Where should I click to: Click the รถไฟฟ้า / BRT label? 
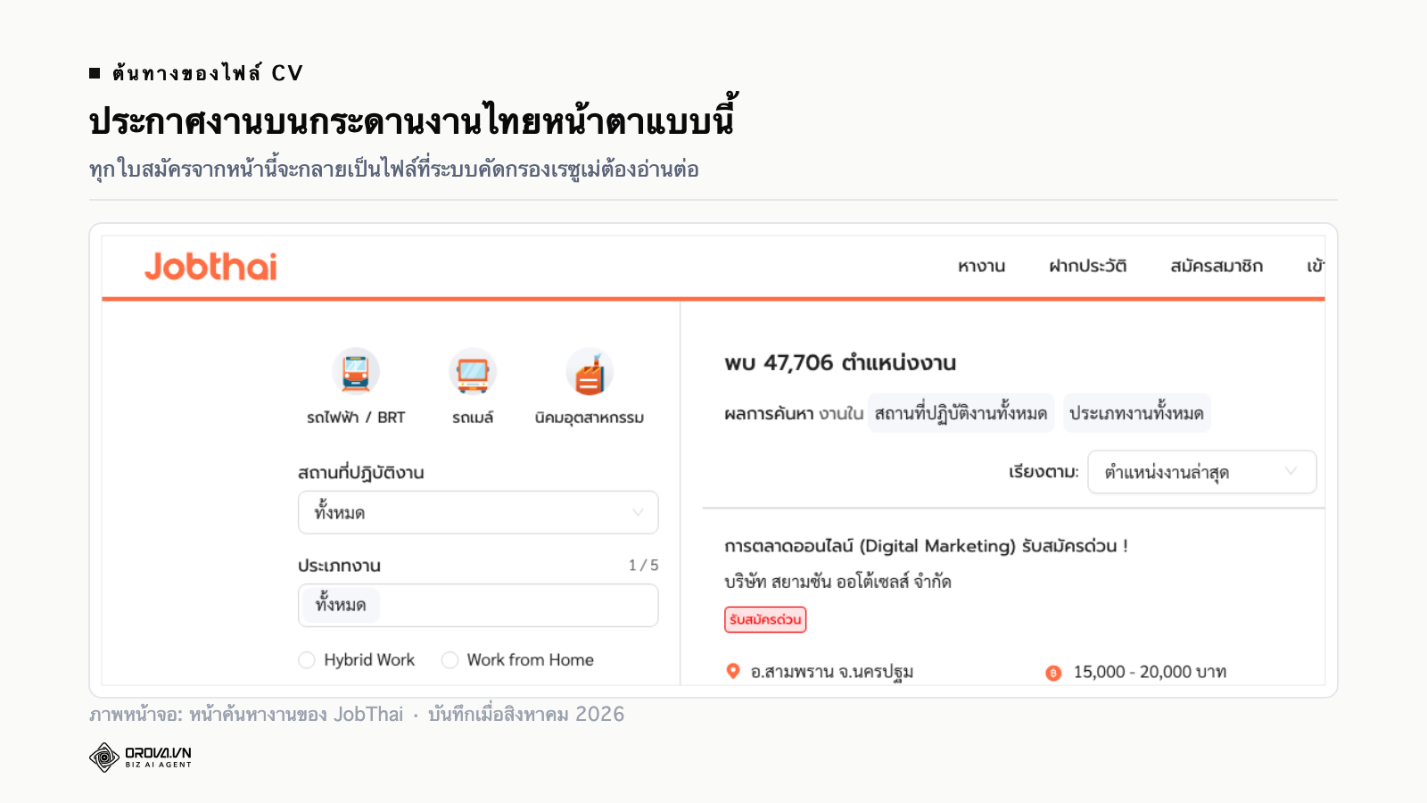click(356, 418)
